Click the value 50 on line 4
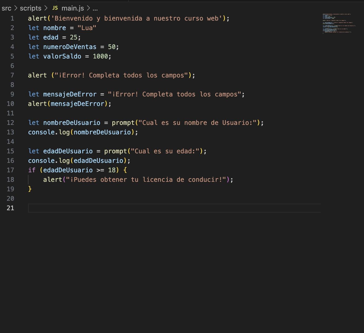 tap(112, 47)
